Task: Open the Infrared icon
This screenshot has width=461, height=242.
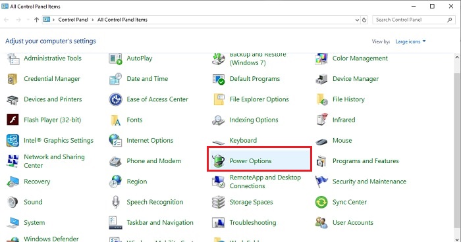Action: pyautogui.click(x=321, y=120)
